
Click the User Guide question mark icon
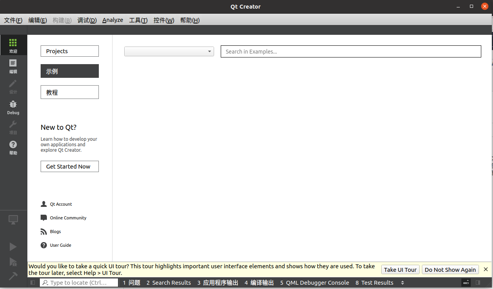(x=44, y=245)
